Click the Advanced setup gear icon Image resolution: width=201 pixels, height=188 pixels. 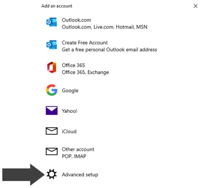click(x=51, y=174)
